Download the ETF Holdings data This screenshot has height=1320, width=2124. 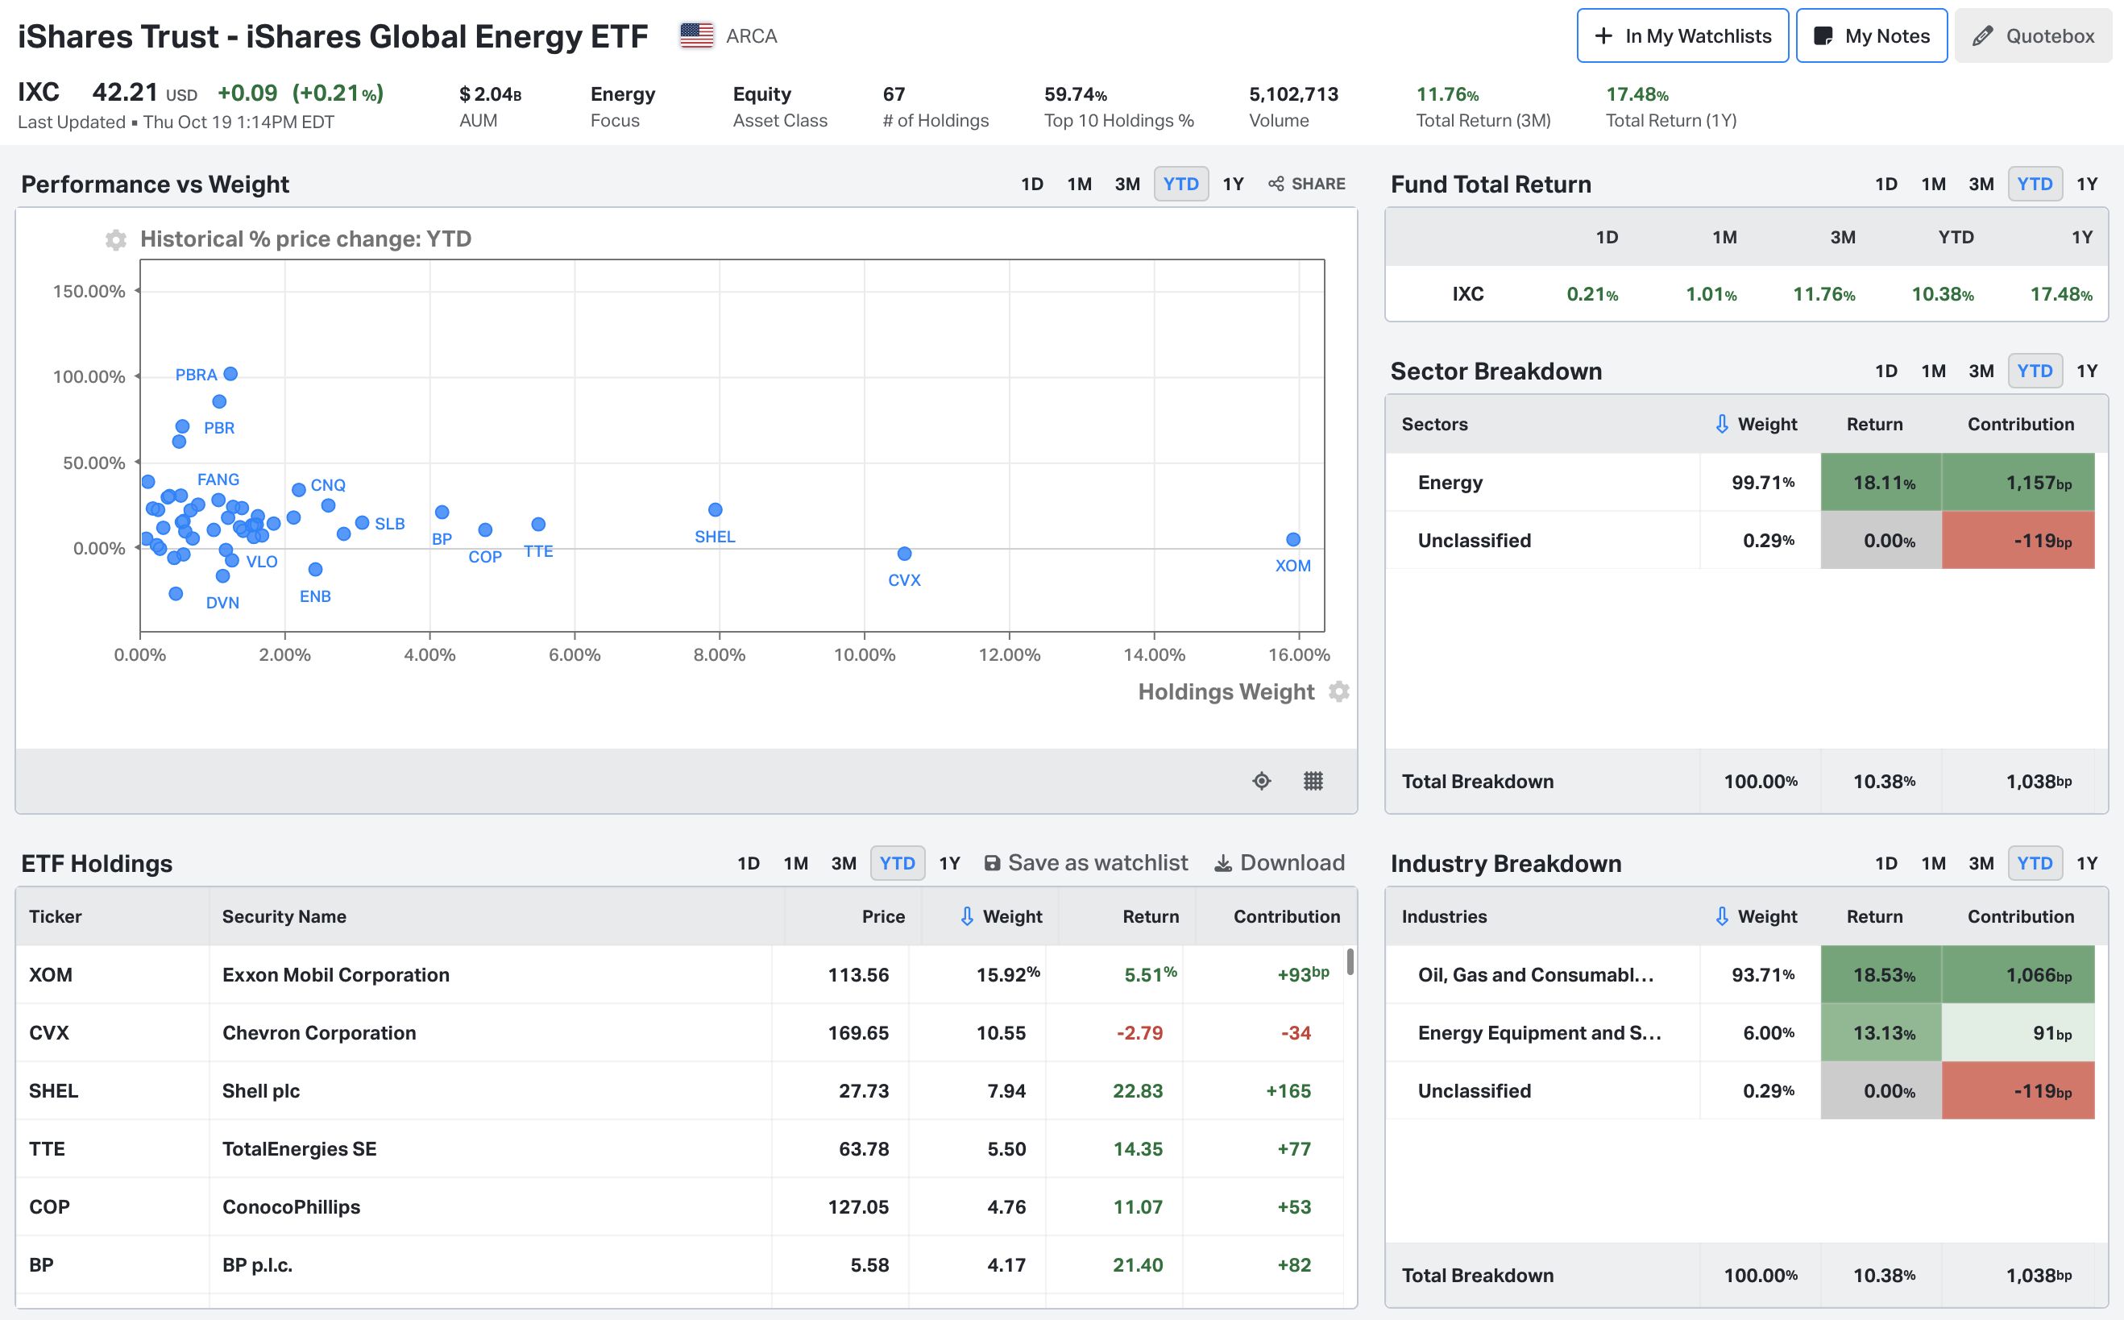coord(1280,862)
